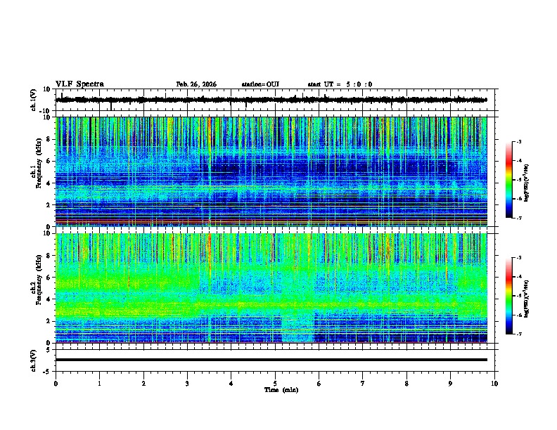The image size is (557, 430).
Task: Click the time axis tick label "6"
Action: tap(319, 384)
